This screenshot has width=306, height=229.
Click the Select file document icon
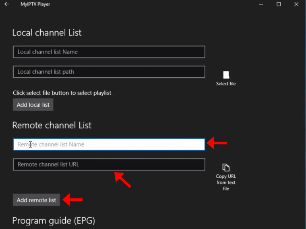(226, 75)
